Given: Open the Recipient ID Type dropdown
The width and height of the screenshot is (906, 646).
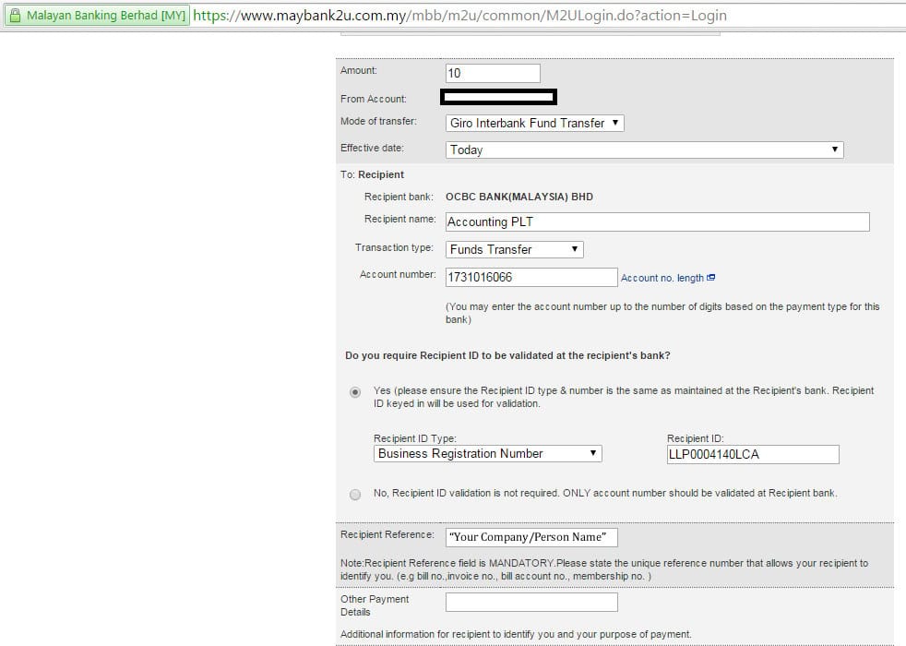Looking at the screenshot, I should point(488,454).
